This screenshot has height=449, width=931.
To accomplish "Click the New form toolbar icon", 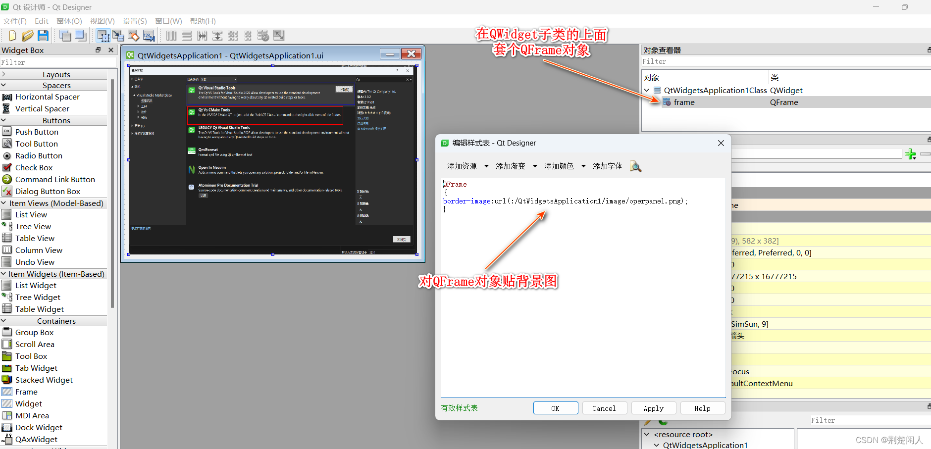I will click(13, 36).
